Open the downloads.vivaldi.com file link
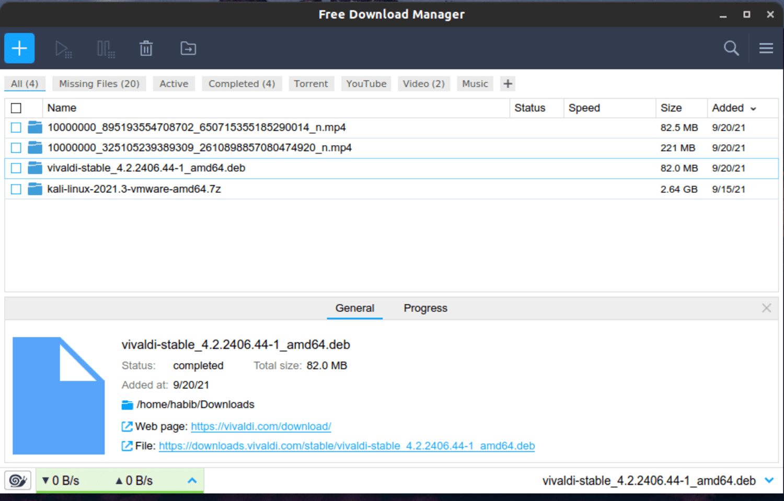 tap(347, 446)
